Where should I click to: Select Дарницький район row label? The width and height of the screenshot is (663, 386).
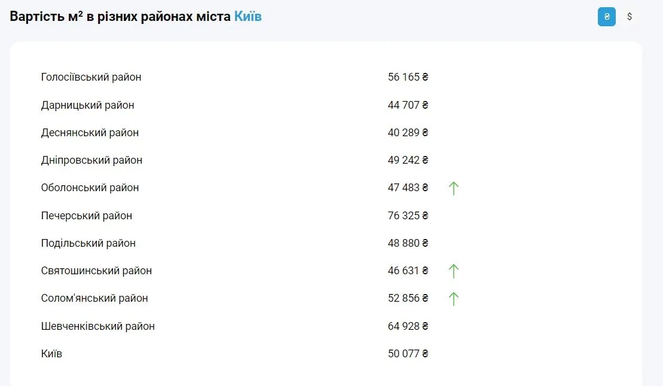(88, 105)
